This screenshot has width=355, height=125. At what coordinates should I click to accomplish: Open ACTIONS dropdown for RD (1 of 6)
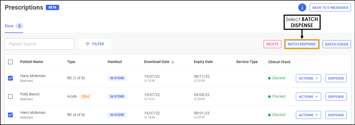pyautogui.click(x=308, y=78)
